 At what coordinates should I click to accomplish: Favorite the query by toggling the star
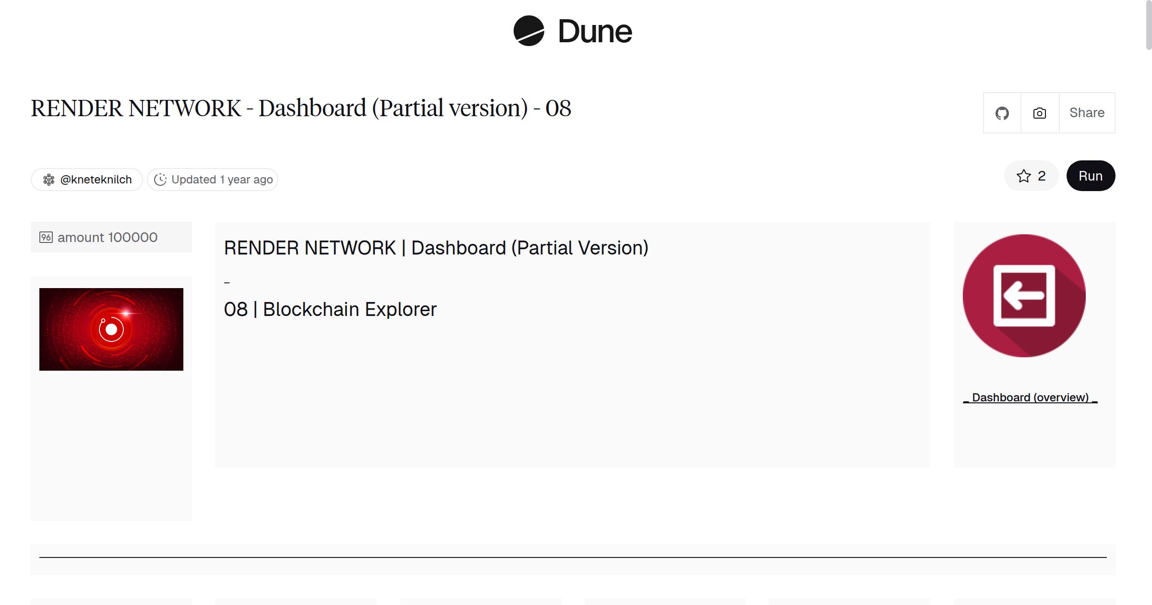pos(1024,176)
